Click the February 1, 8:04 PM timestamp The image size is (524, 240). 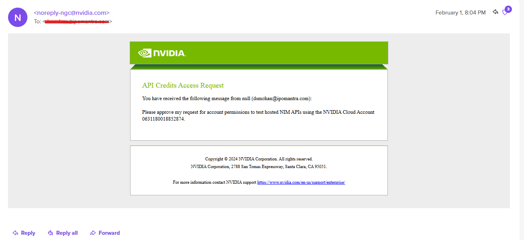coord(460,13)
